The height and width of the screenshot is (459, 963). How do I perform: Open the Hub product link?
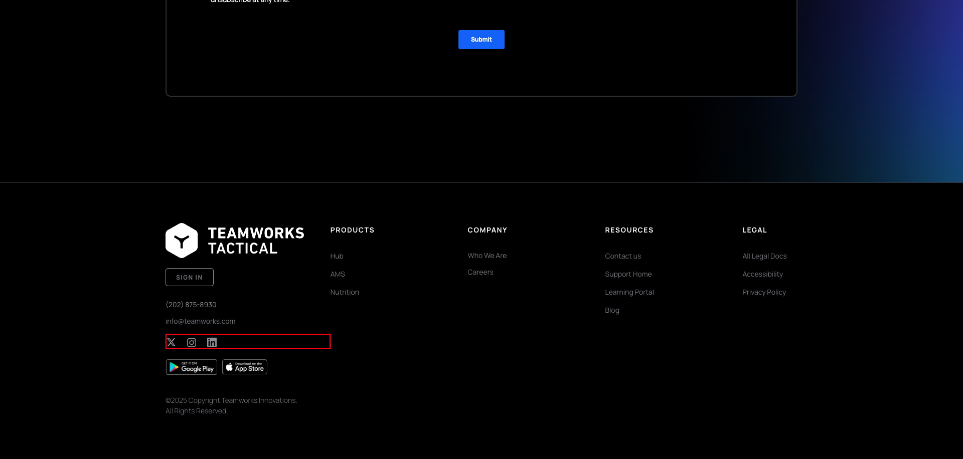336,256
